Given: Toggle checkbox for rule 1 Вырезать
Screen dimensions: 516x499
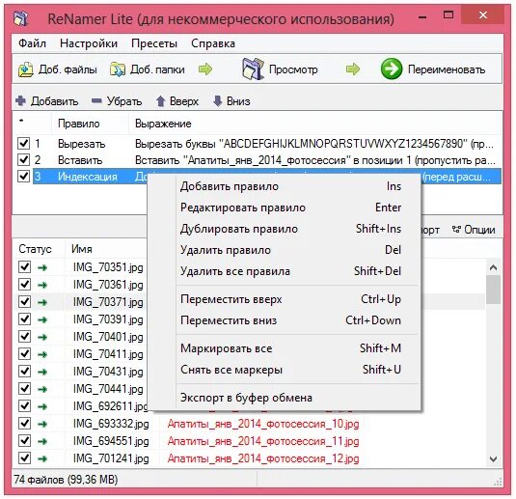Looking at the screenshot, I should 24,144.
